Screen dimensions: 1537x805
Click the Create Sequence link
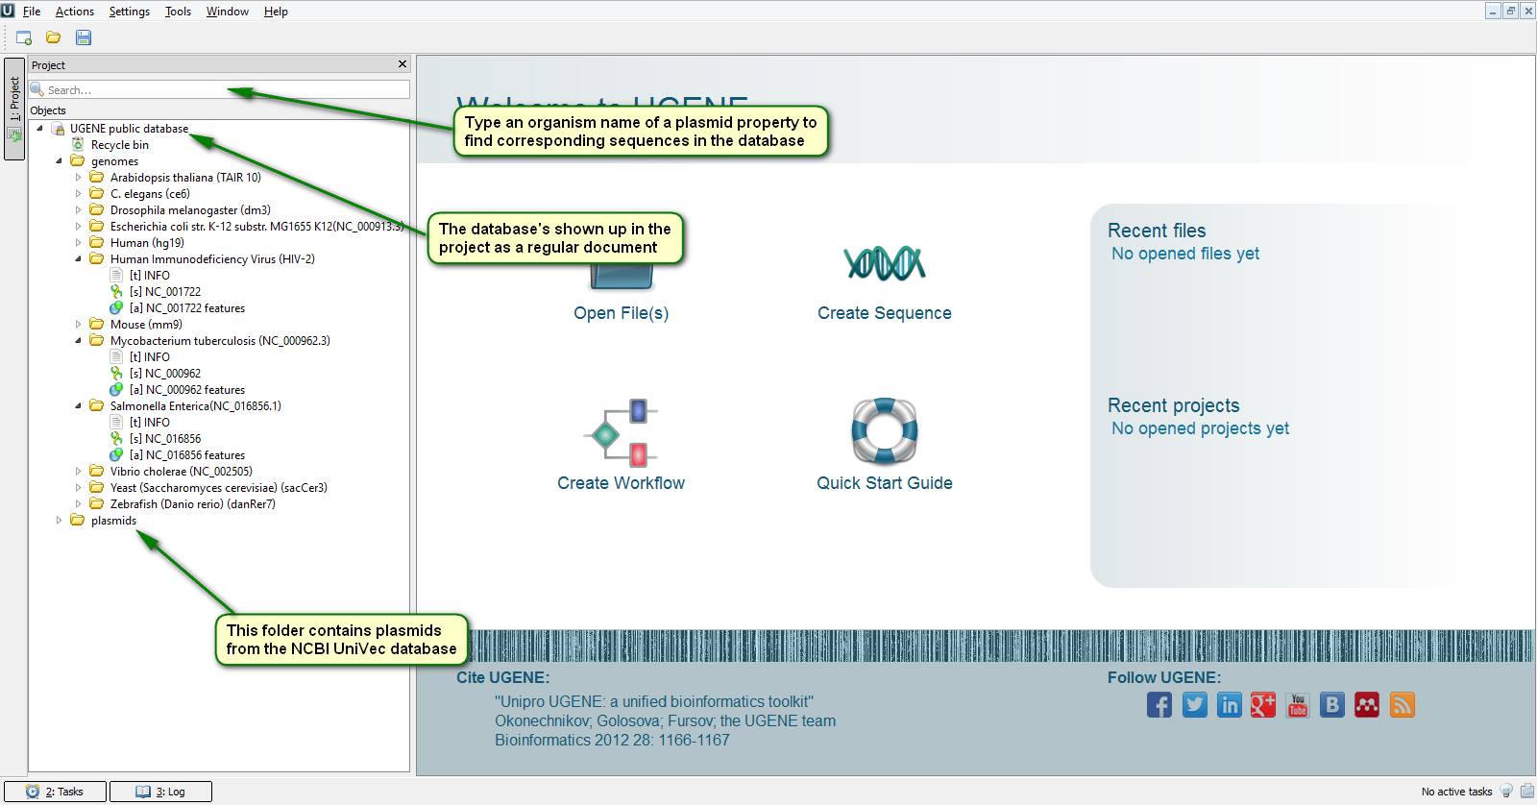[x=885, y=313]
